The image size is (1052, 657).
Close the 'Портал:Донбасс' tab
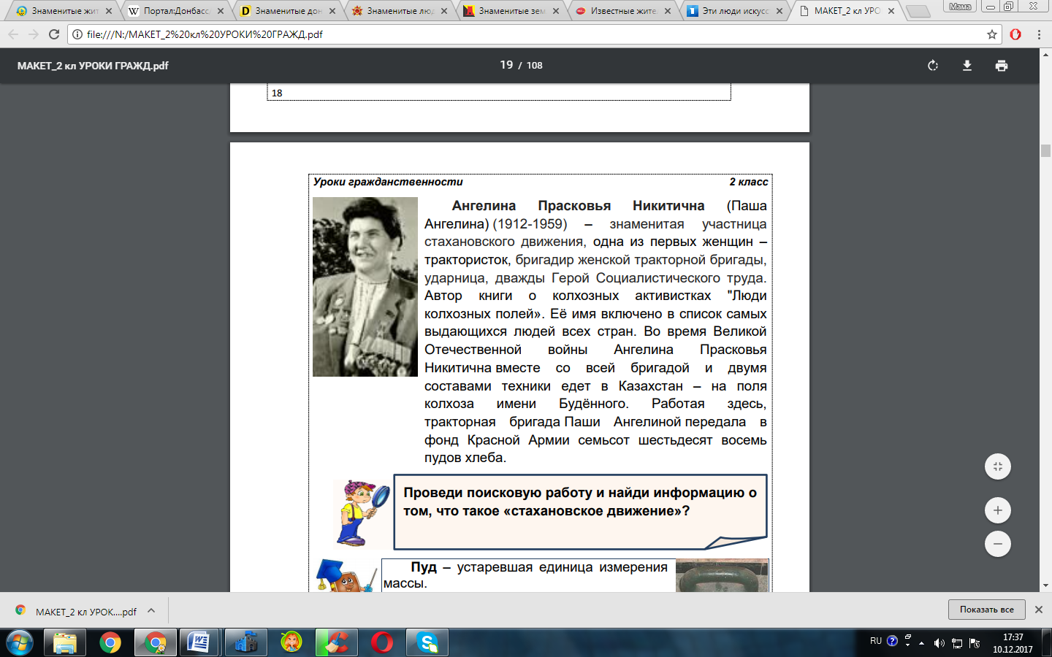(221, 11)
